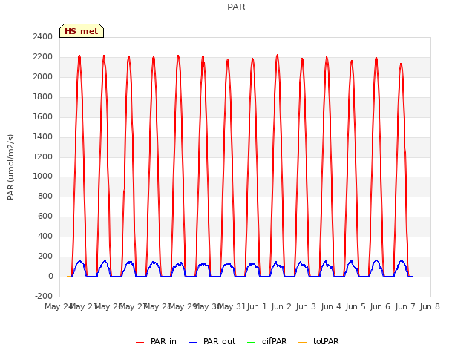Click the blue PAR_out legend swatch
The image size is (475, 356).
point(192,343)
